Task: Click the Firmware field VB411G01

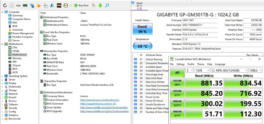Action: point(200,20)
